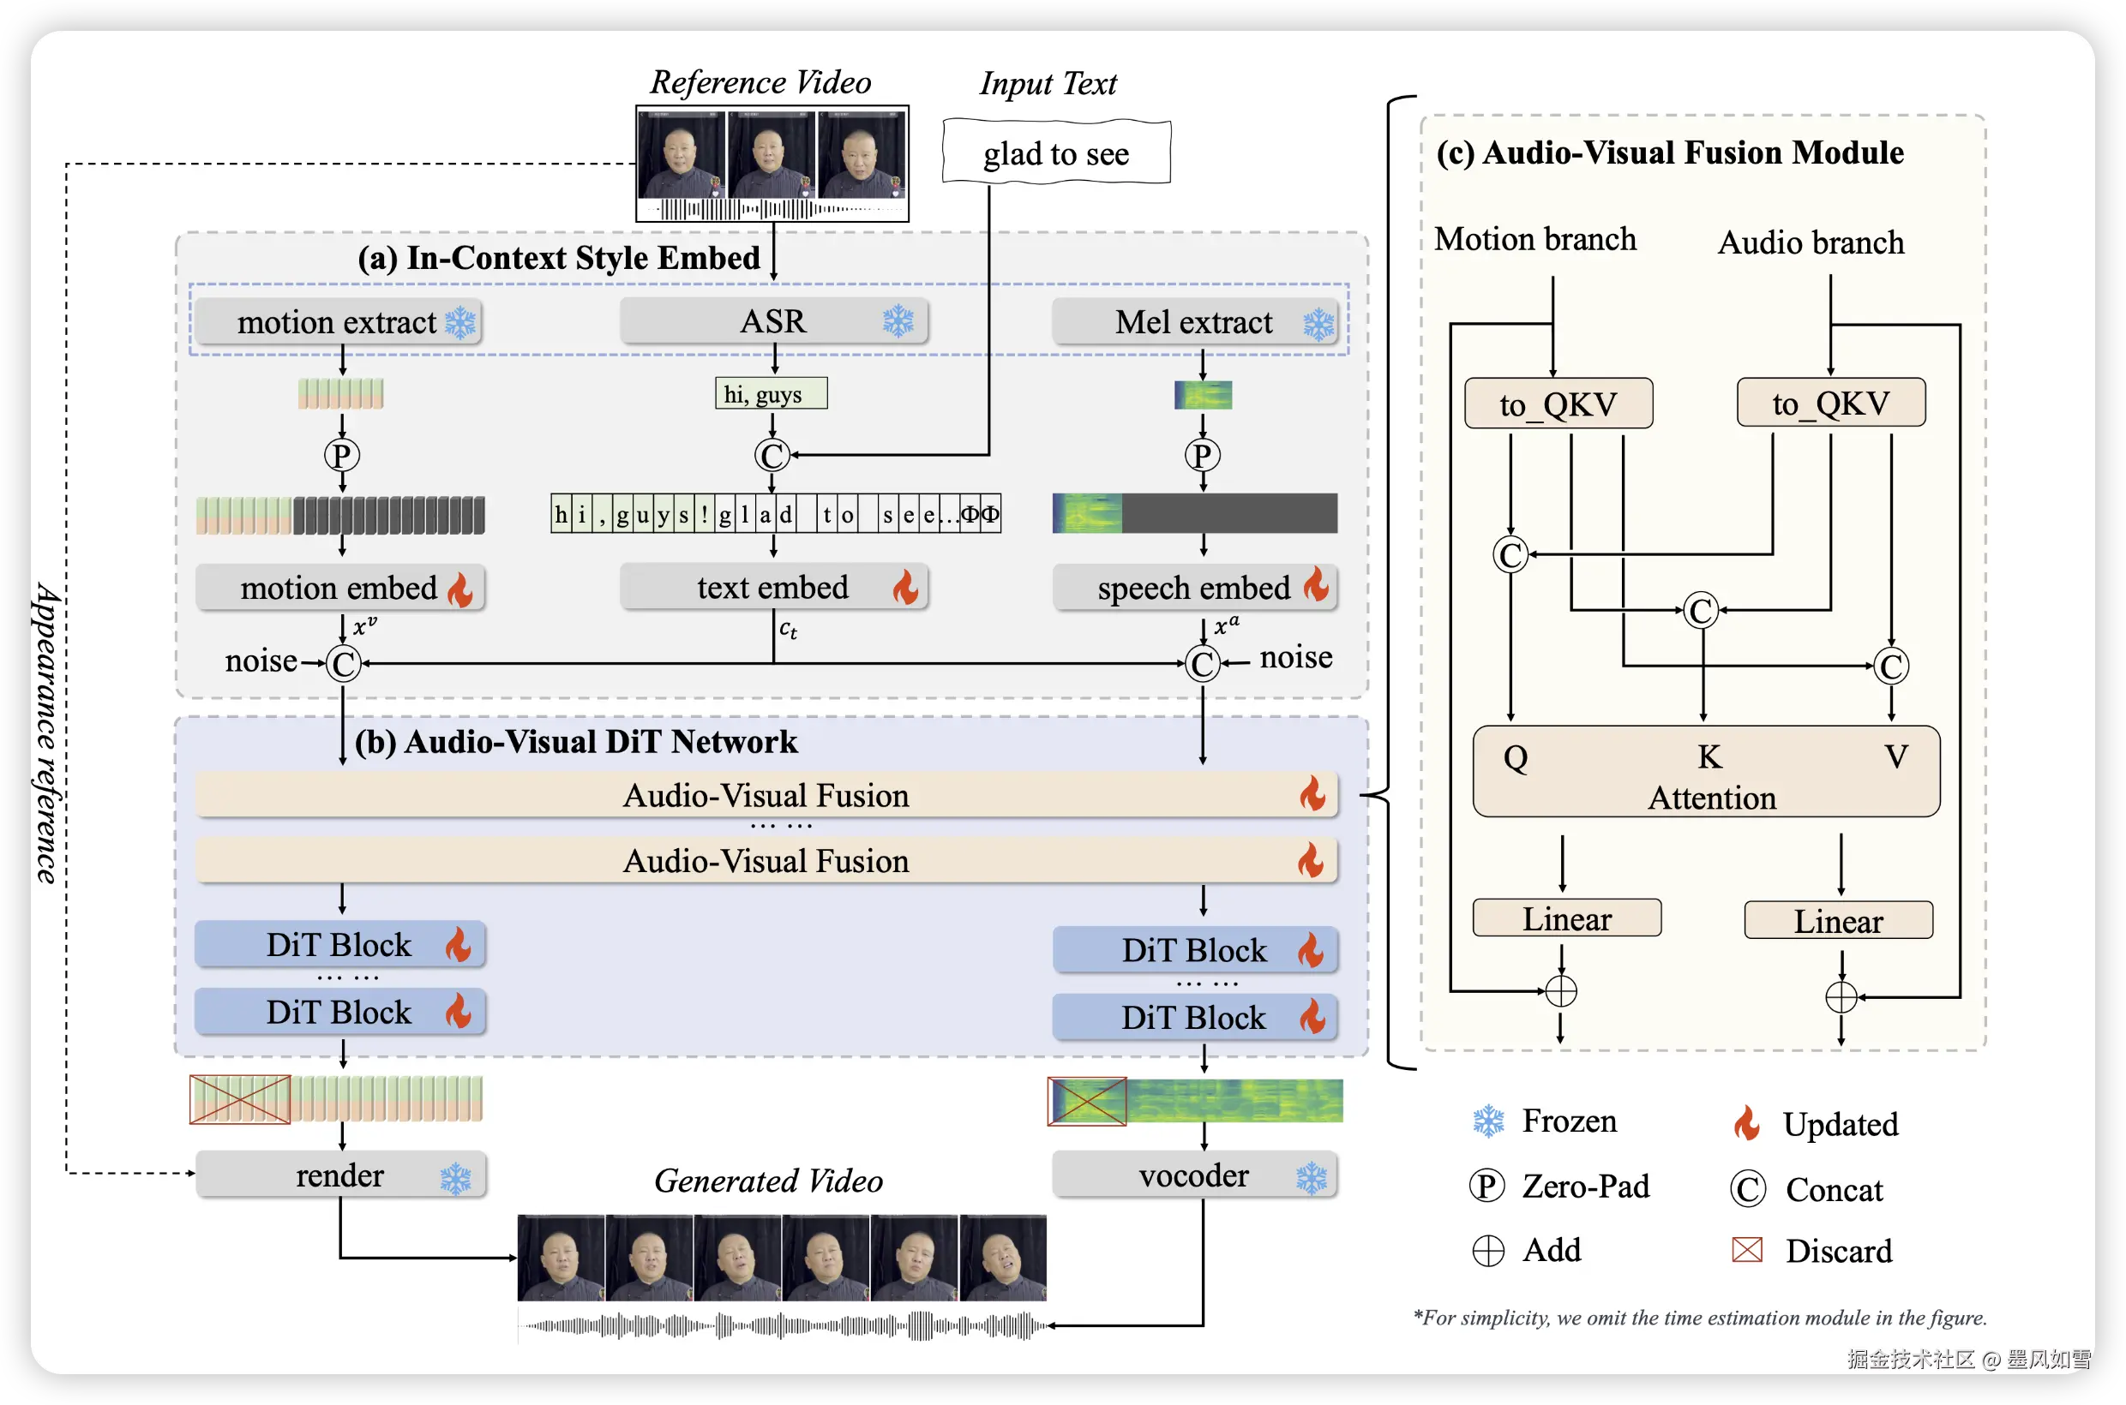Image resolution: width=2126 pixels, height=1405 pixels.
Task: Click the snowflake icon on vocoder block
Action: (1311, 1178)
